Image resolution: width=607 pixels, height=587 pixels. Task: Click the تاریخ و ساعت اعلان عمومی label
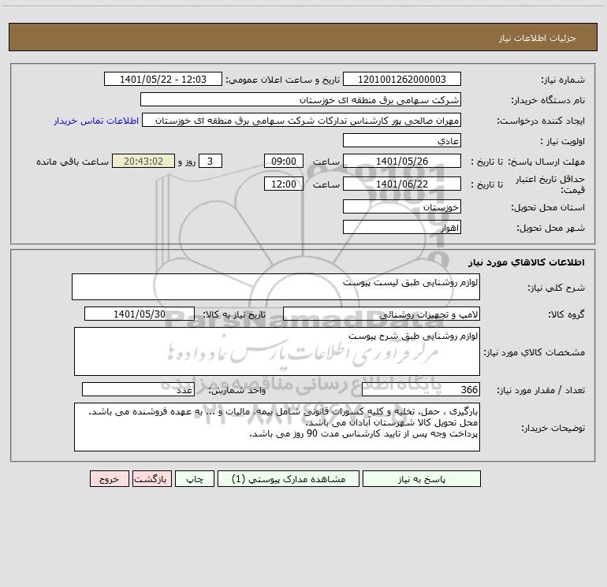click(283, 80)
